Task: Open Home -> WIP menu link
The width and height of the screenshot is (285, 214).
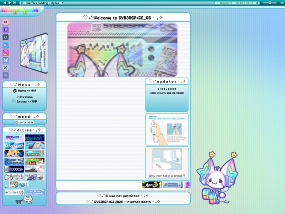Action: pyautogui.click(x=25, y=91)
